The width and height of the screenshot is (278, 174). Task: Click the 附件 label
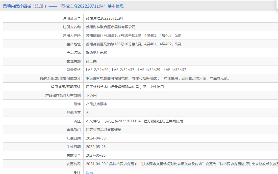[x=77, y=104]
